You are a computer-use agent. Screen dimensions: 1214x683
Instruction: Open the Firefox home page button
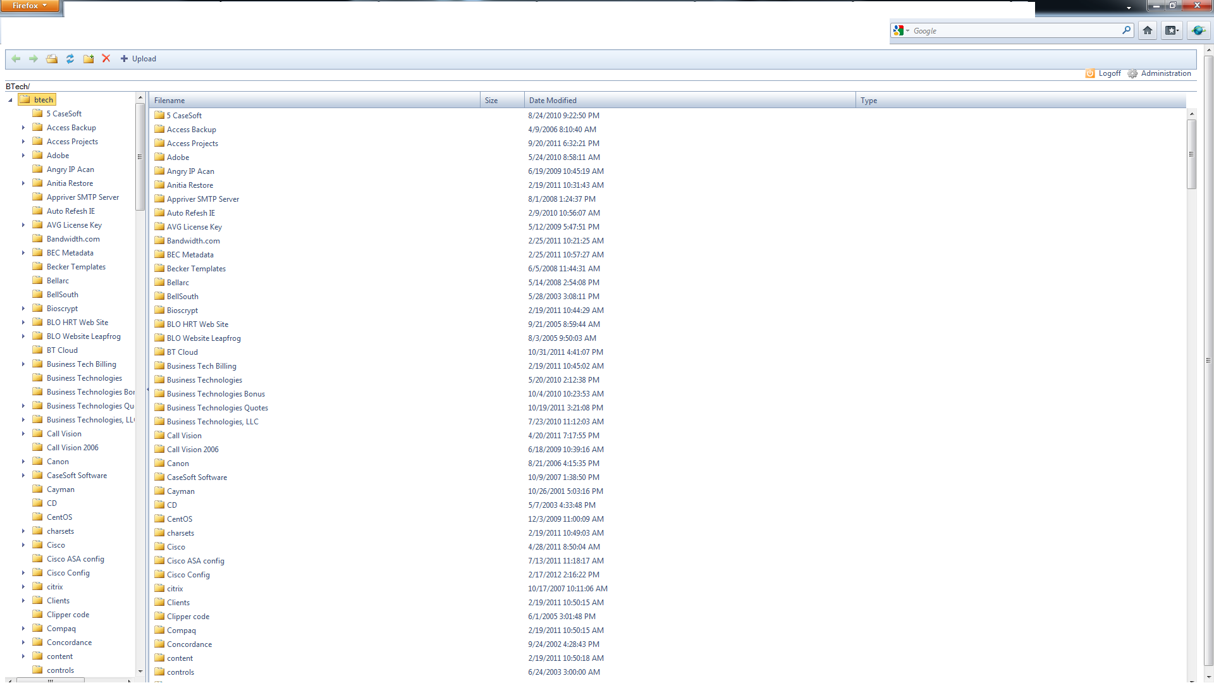pyautogui.click(x=1148, y=30)
